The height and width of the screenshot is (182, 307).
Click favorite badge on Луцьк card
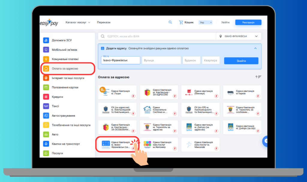click(133, 96)
